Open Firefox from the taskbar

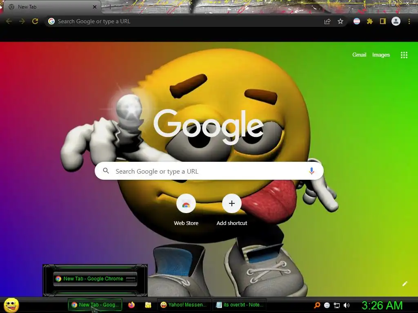(131, 305)
